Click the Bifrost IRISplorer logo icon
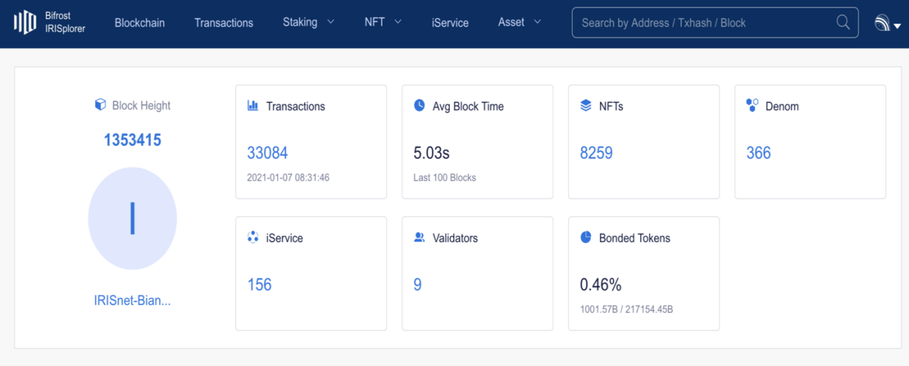This screenshot has width=909, height=366. pos(25,23)
